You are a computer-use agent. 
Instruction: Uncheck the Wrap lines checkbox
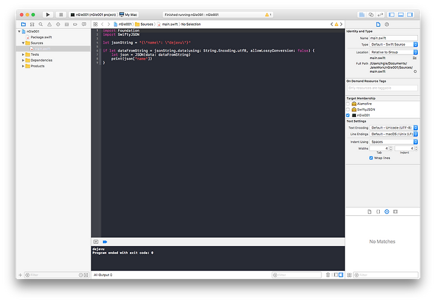pyautogui.click(x=371, y=158)
